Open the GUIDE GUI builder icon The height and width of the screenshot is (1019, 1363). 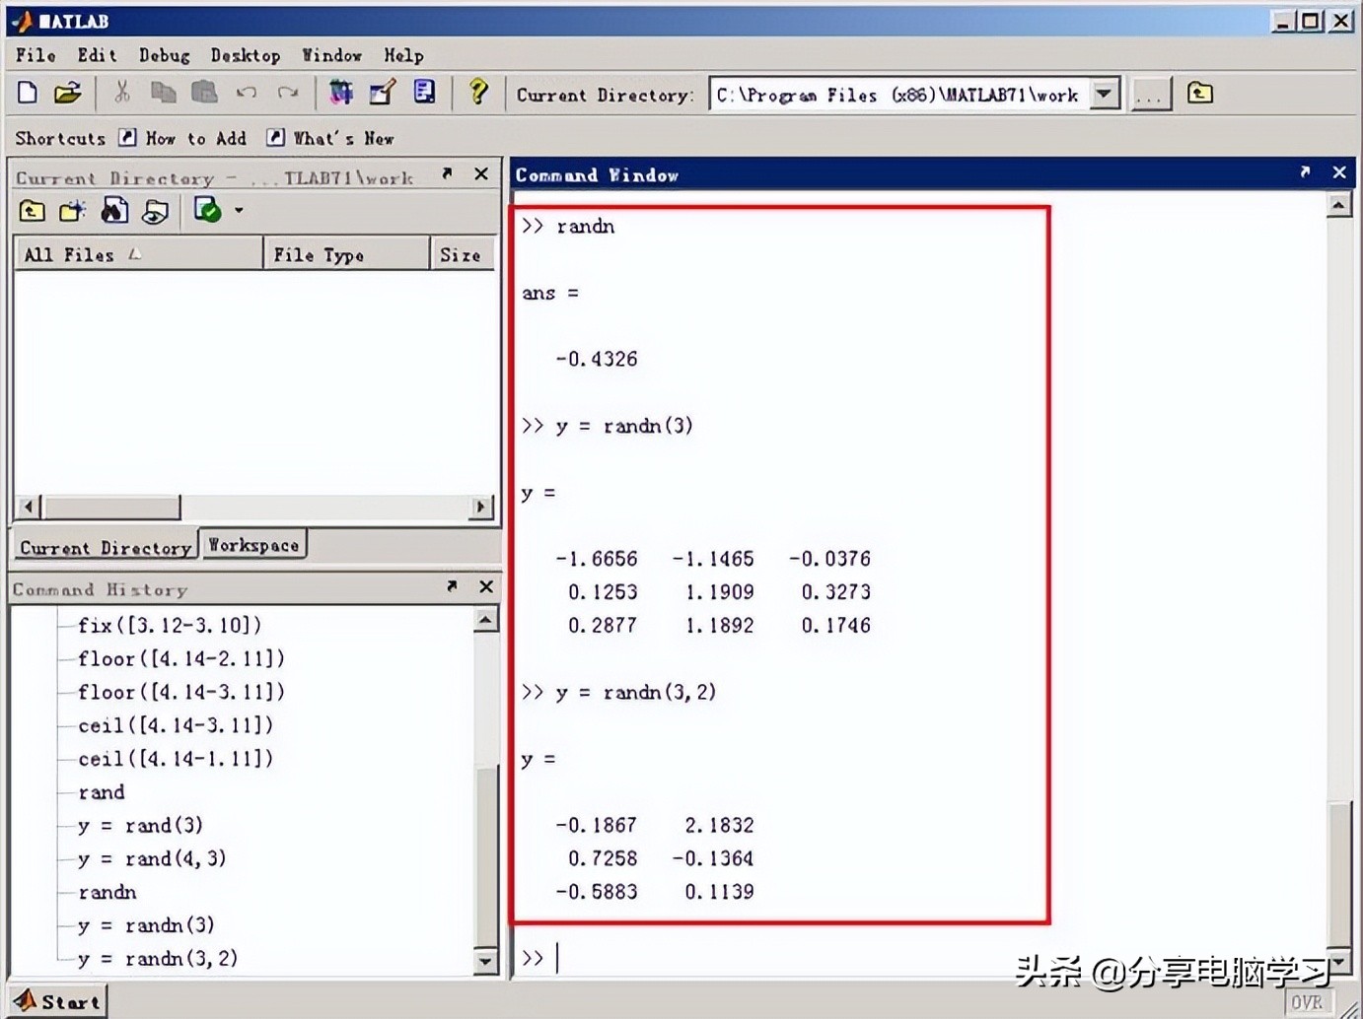point(383,93)
